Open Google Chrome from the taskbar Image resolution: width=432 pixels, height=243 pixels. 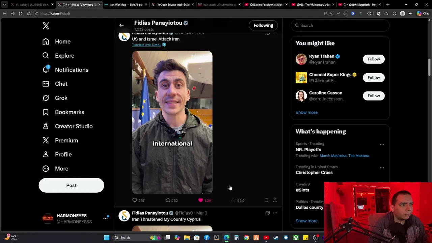[x=246, y=238]
